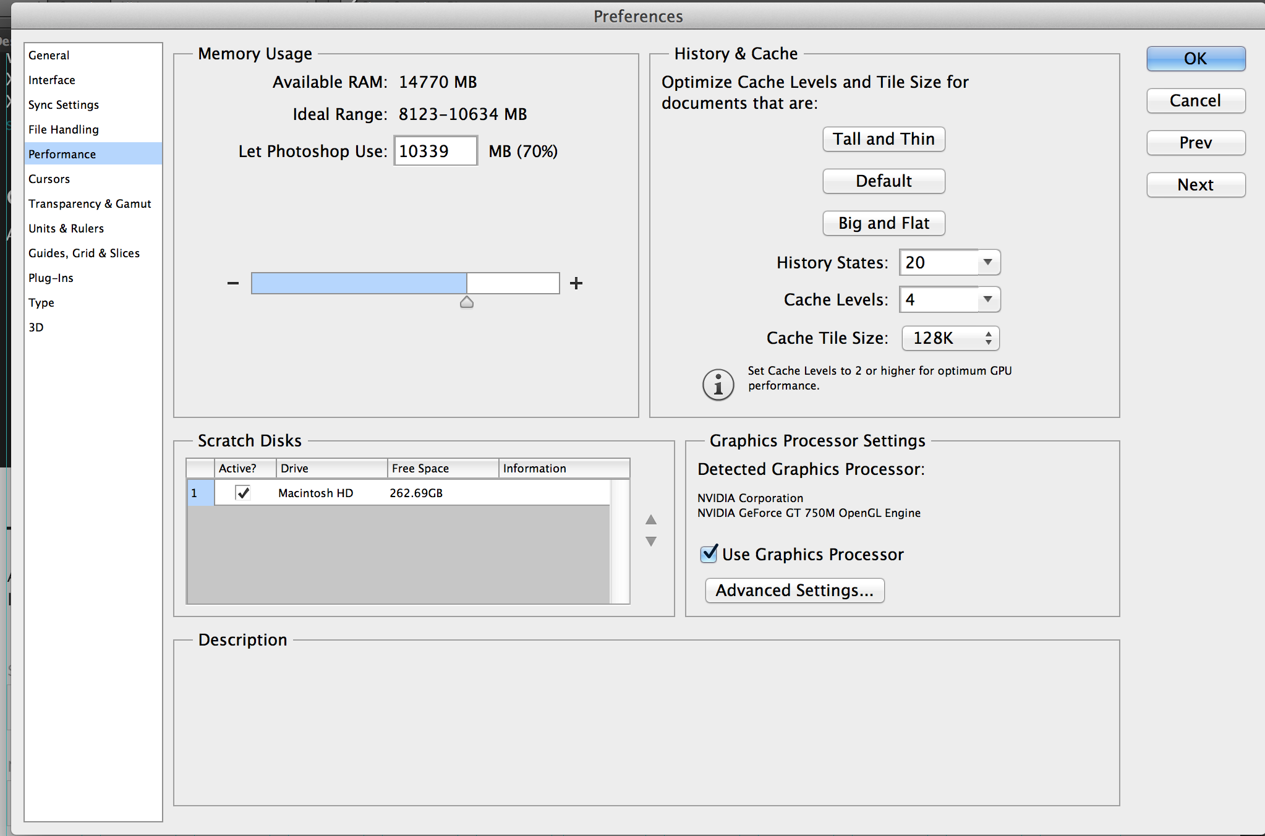
Task: Select 3D preferences category
Action: click(93, 327)
